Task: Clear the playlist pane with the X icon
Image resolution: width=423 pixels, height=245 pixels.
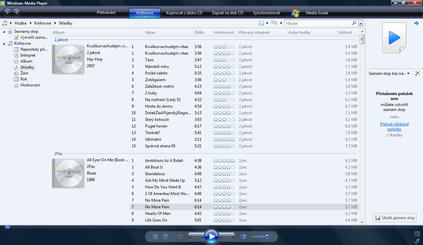Action: [x=417, y=73]
